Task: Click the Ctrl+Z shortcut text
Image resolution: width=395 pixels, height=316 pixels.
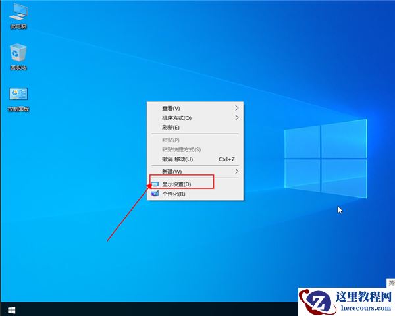Action: [x=226, y=159]
